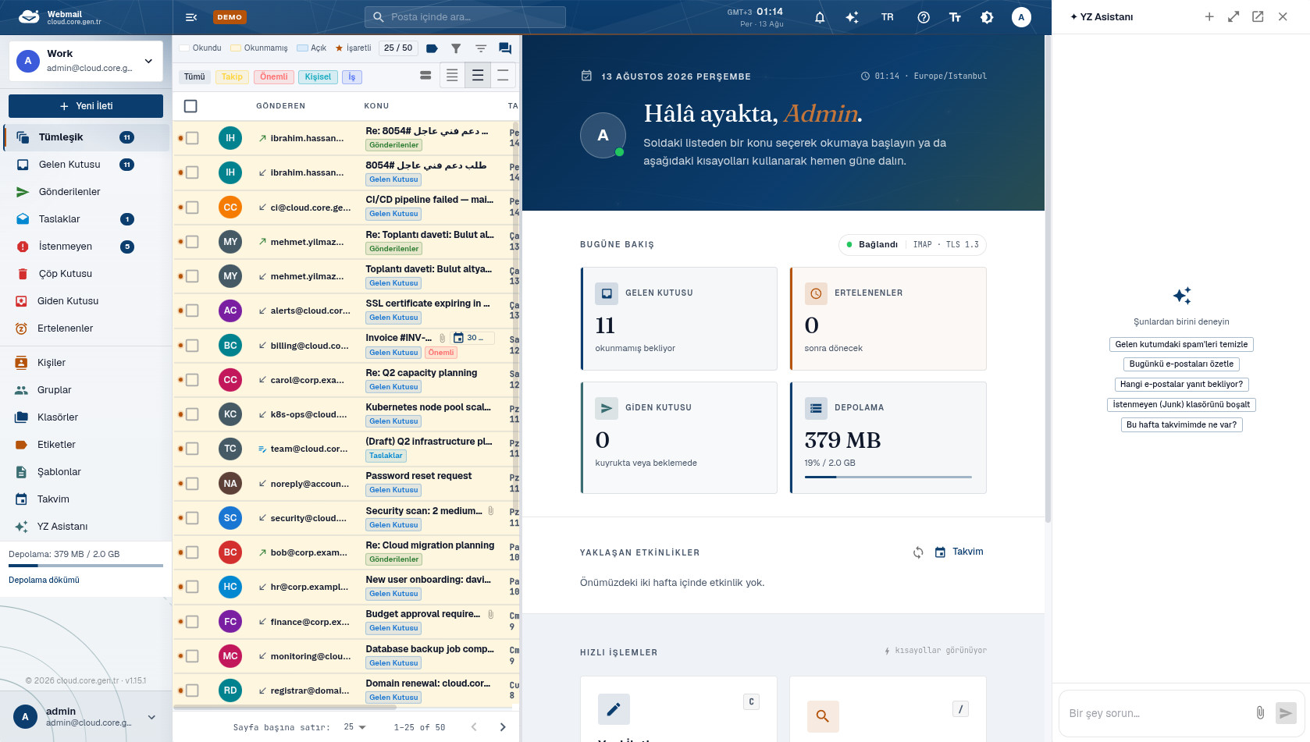Click suggestion Bu hafta takvimimde ne var?
This screenshot has width=1310, height=742.
pos(1181,425)
